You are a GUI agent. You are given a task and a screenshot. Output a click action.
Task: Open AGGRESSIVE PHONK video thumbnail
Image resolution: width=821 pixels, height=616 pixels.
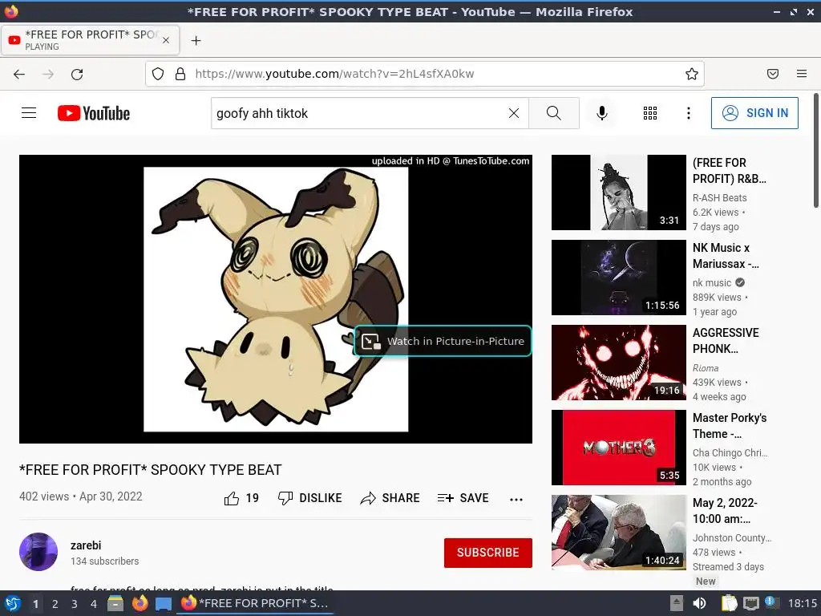point(618,363)
